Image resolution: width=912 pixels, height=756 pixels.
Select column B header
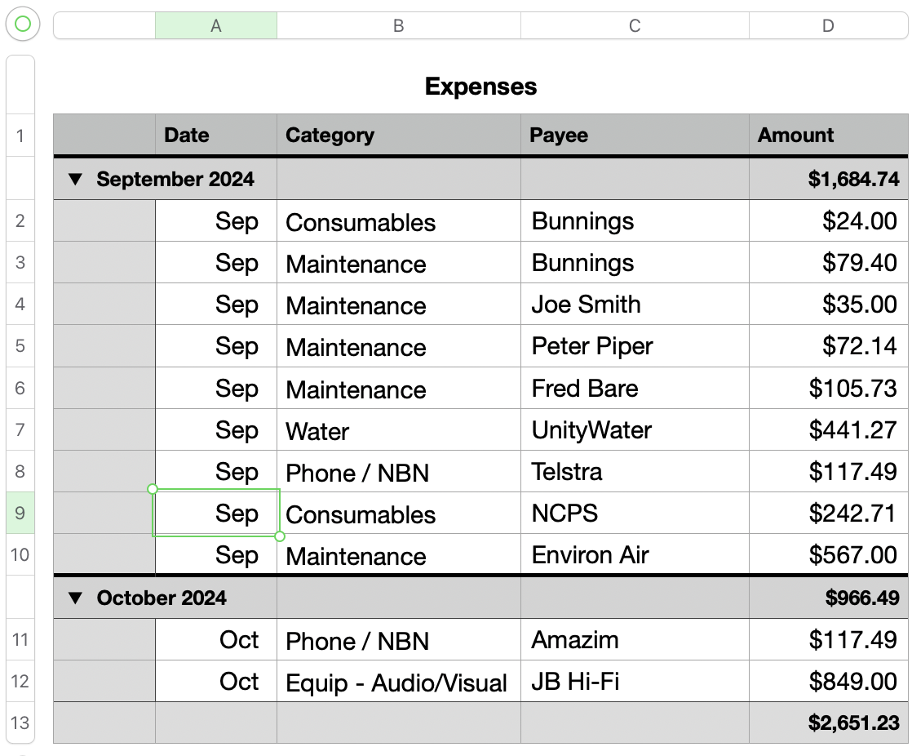[x=398, y=26]
